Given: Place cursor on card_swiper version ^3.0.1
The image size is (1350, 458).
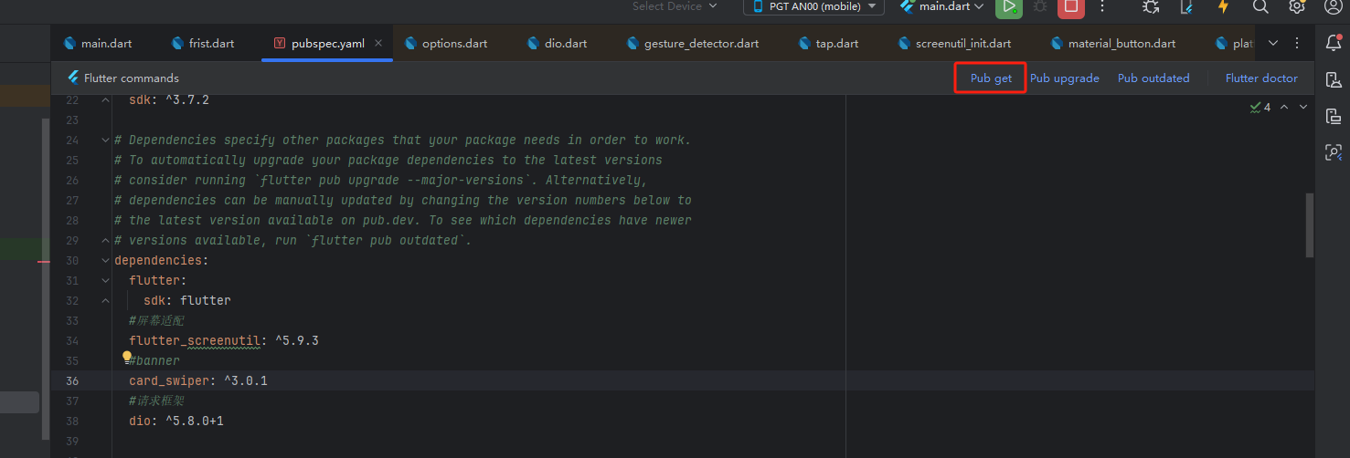Looking at the screenshot, I should point(246,380).
